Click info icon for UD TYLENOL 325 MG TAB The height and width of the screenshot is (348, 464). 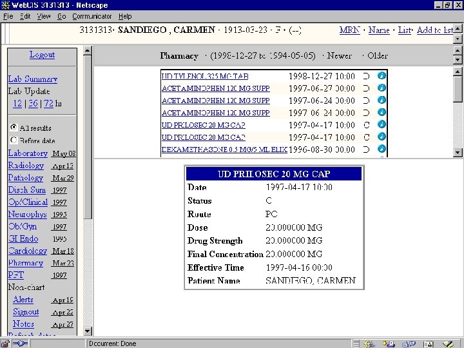[382, 76]
